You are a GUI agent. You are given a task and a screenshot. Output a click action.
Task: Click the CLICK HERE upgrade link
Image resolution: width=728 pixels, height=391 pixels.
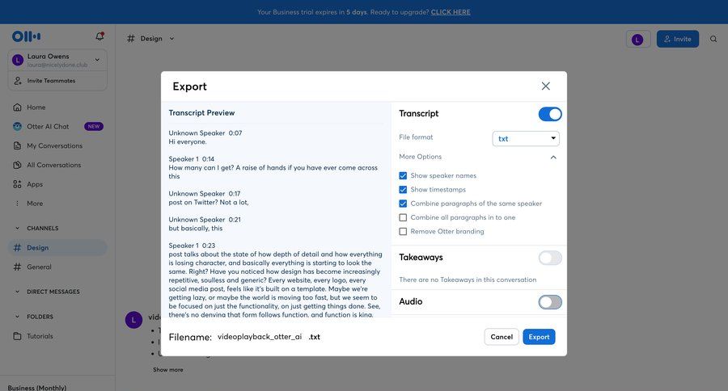[x=451, y=12]
